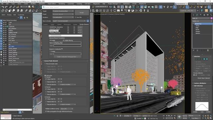The image size is (213, 120).
Task: Switch to the Render Elements tab
Action: pyautogui.click(x=84, y=24)
